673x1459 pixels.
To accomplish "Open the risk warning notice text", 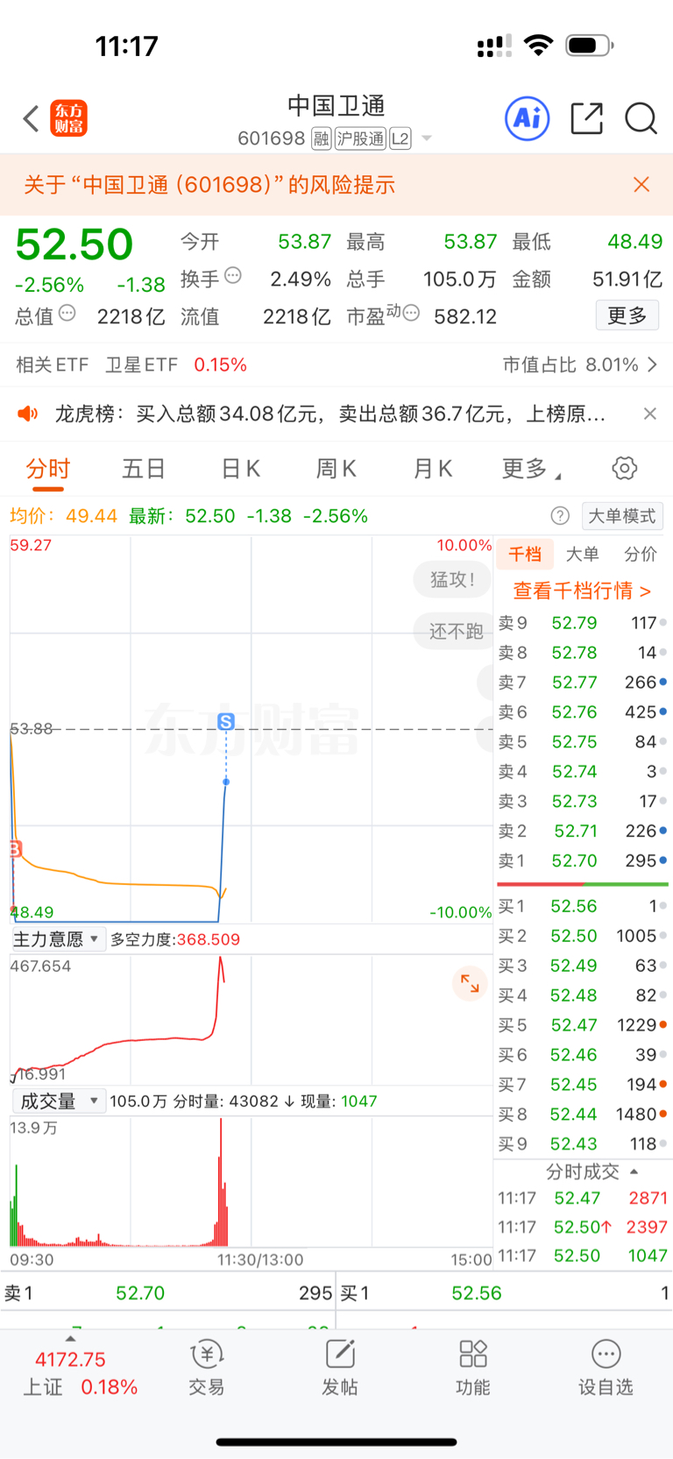I will (209, 184).
